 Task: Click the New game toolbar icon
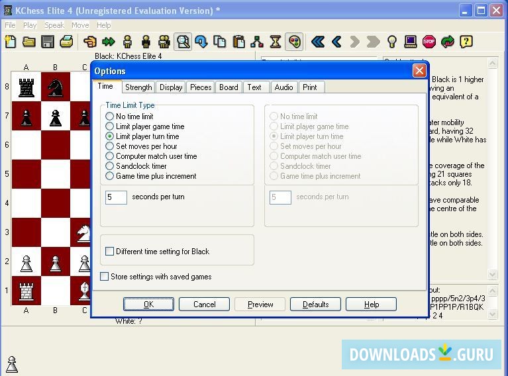pyautogui.click(x=11, y=42)
